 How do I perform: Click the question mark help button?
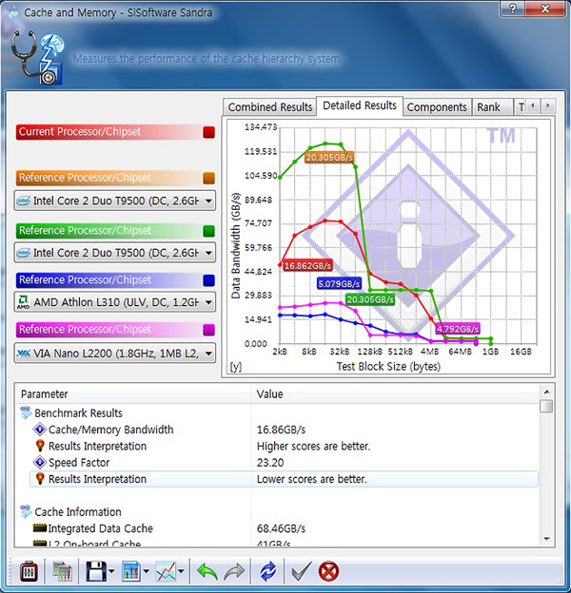click(x=512, y=9)
